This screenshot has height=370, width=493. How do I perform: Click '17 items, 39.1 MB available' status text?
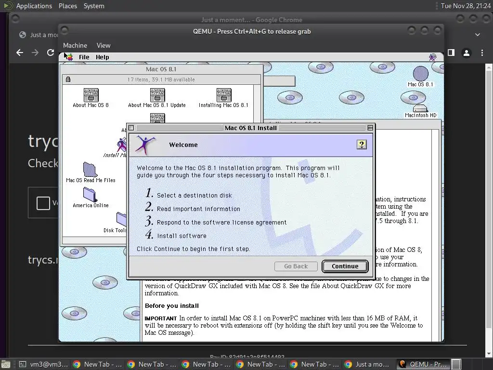pyautogui.click(x=161, y=79)
